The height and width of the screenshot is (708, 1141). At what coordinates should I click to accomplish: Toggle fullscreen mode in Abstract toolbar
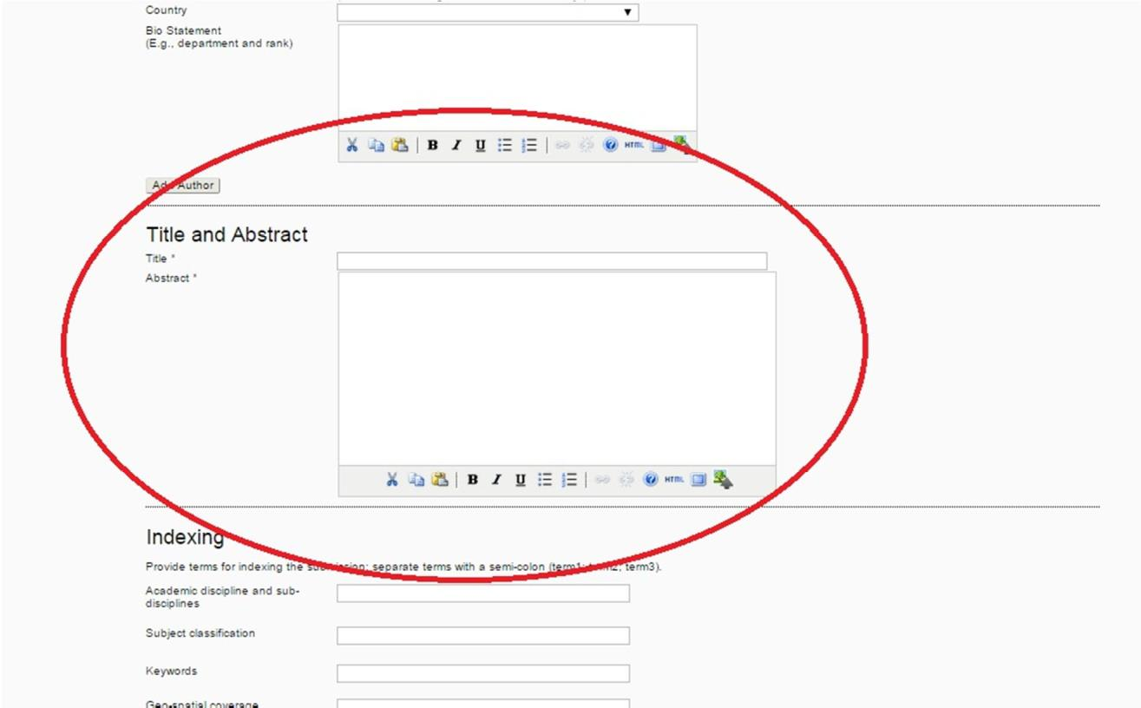698,480
